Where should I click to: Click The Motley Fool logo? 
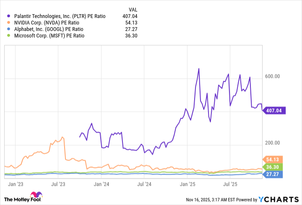(23, 197)
